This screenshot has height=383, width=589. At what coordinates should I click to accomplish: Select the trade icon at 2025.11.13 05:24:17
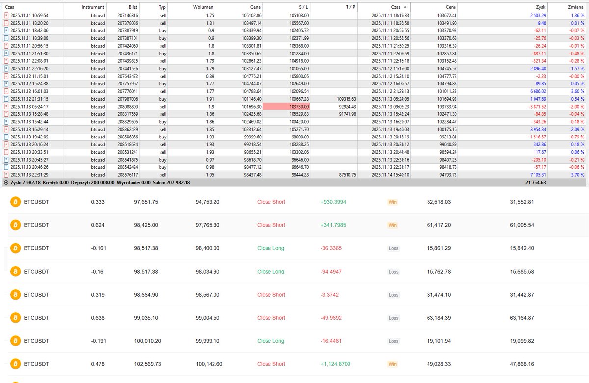[x=6, y=106]
